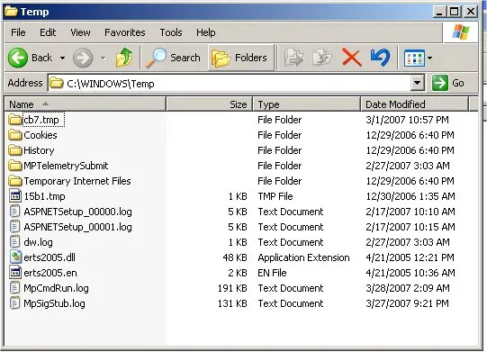Select the 15b1.tmp file icon
Screen dimensions: 487x352
point(15,196)
